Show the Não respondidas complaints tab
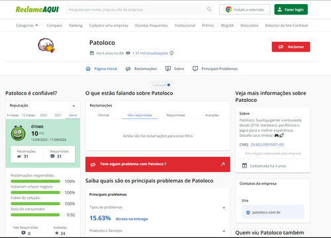This screenshot has height=238, width=331. pos(140,115)
